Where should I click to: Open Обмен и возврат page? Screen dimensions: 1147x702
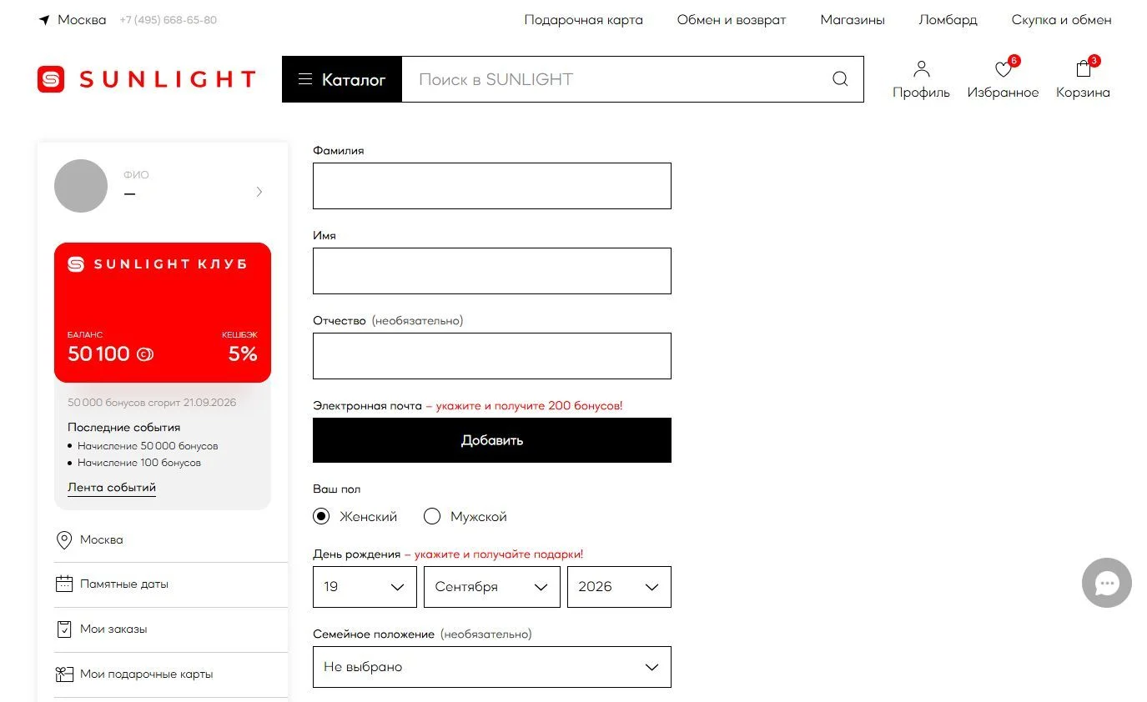click(732, 20)
